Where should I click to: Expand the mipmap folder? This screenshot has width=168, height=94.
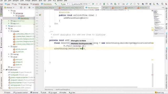9,54
